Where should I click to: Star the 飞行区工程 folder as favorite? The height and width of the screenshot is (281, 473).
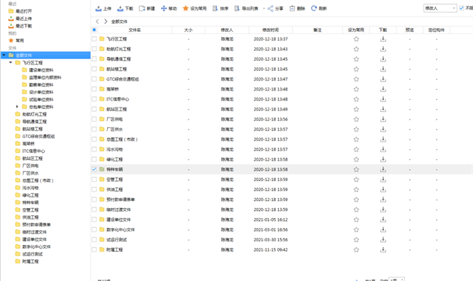pos(356,39)
